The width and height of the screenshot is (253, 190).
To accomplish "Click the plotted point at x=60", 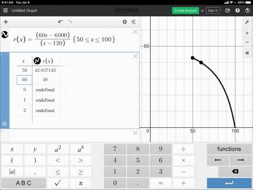I will (201, 62).
